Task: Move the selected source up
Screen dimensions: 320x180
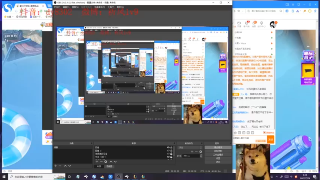Action: [x=111, y=162]
